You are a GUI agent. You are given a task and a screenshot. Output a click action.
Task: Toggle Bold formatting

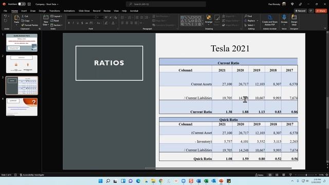click(69, 23)
